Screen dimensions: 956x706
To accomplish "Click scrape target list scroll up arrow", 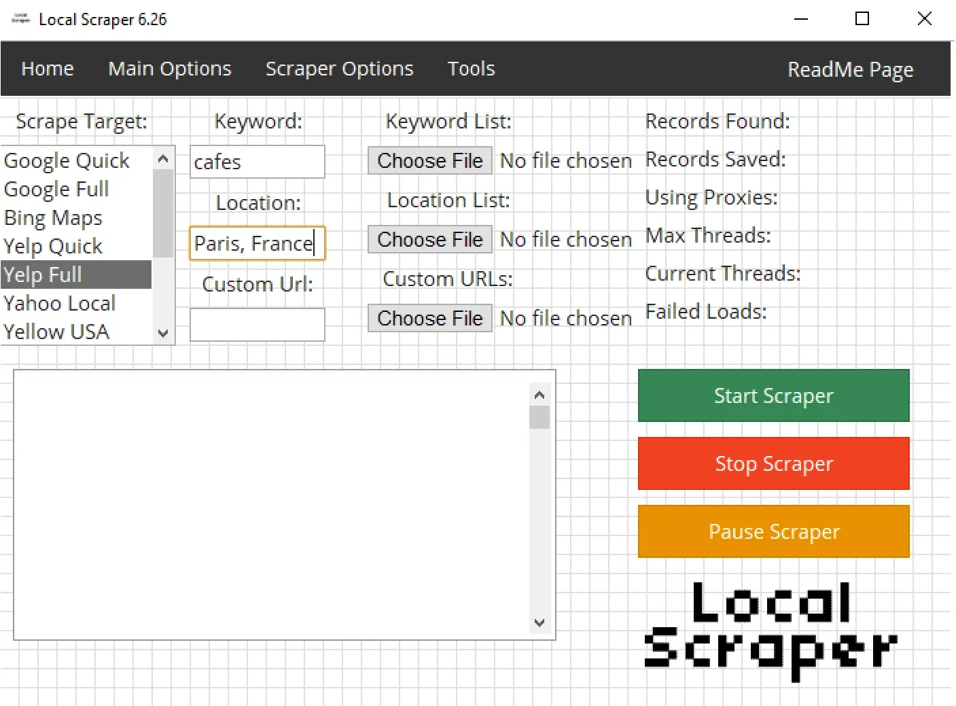I will (x=163, y=159).
